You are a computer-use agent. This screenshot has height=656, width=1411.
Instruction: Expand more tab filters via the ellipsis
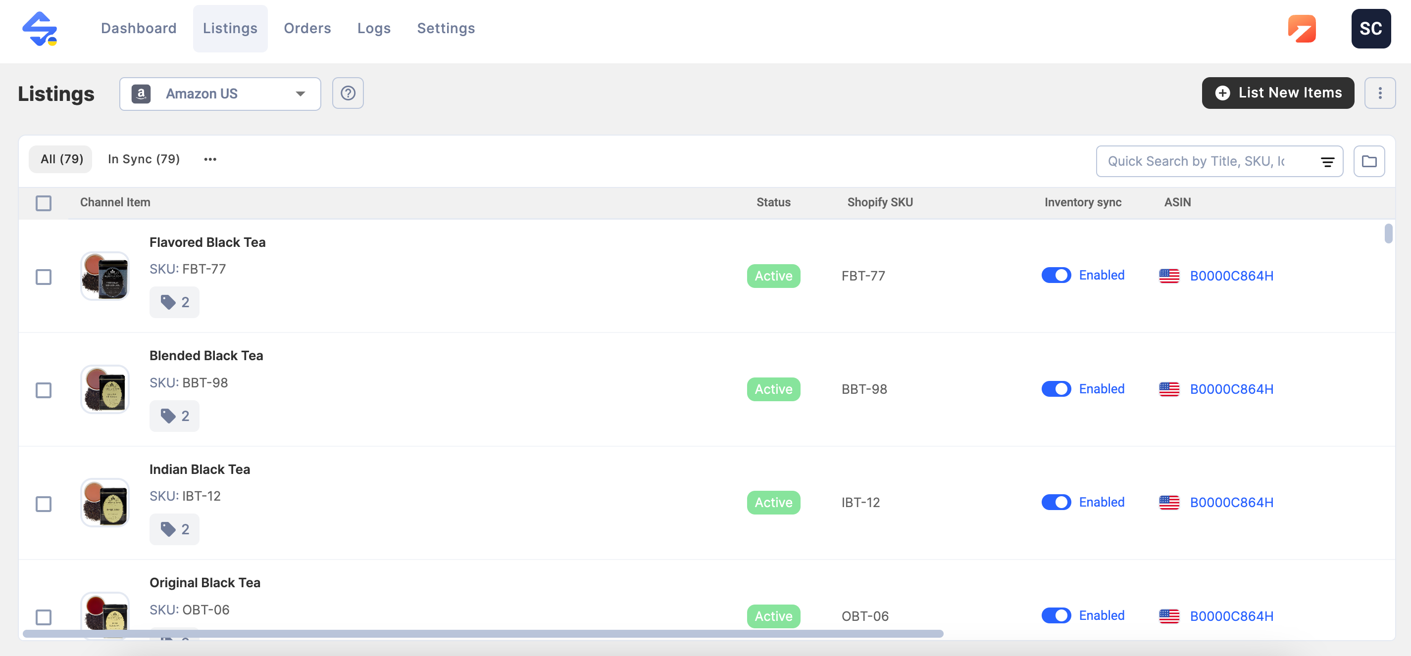coord(210,159)
